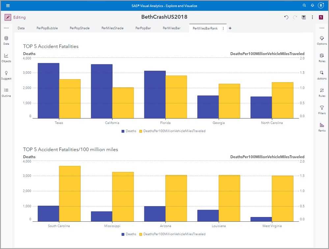Switch to the PerMilesBar tab

click(x=172, y=28)
